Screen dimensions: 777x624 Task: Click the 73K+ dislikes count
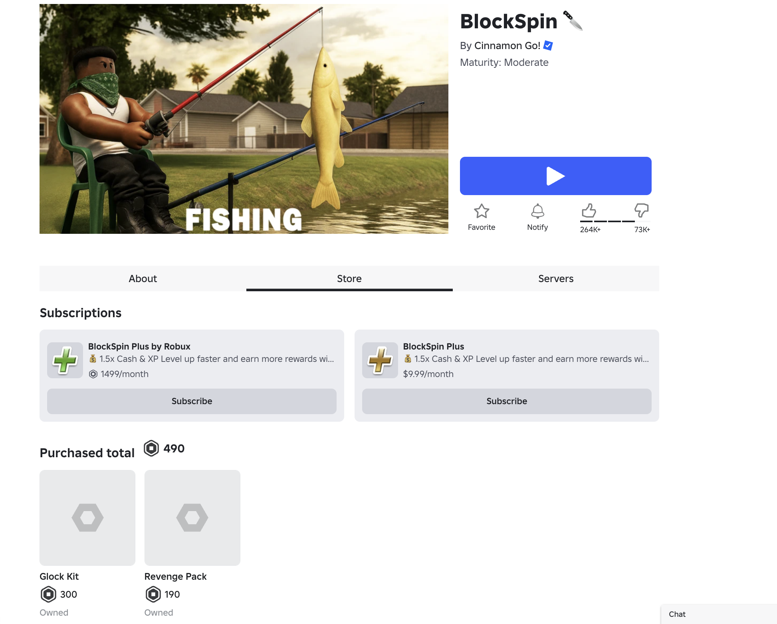pos(642,229)
